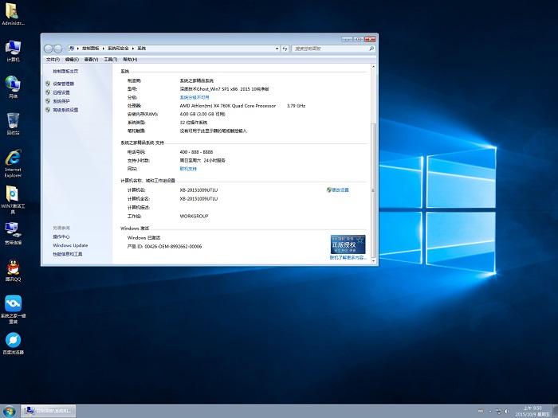The image size is (558, 418).
Task: Click phone number 400 - 888 - 8888
Action: tap(196, 152)
